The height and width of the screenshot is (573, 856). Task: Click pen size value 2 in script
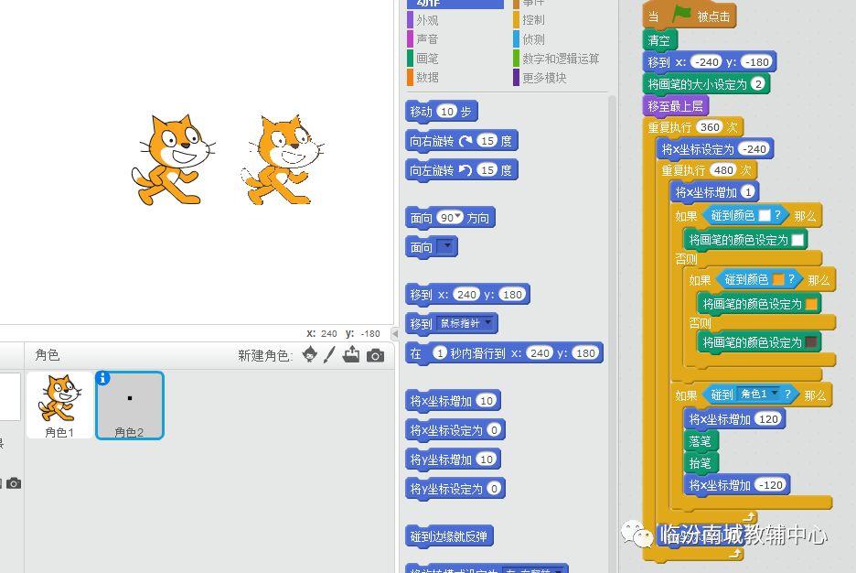pyautogui.click(x=758, y=83)
